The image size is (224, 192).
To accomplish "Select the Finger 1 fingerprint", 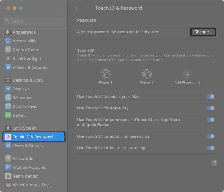I will coord(106,74).
